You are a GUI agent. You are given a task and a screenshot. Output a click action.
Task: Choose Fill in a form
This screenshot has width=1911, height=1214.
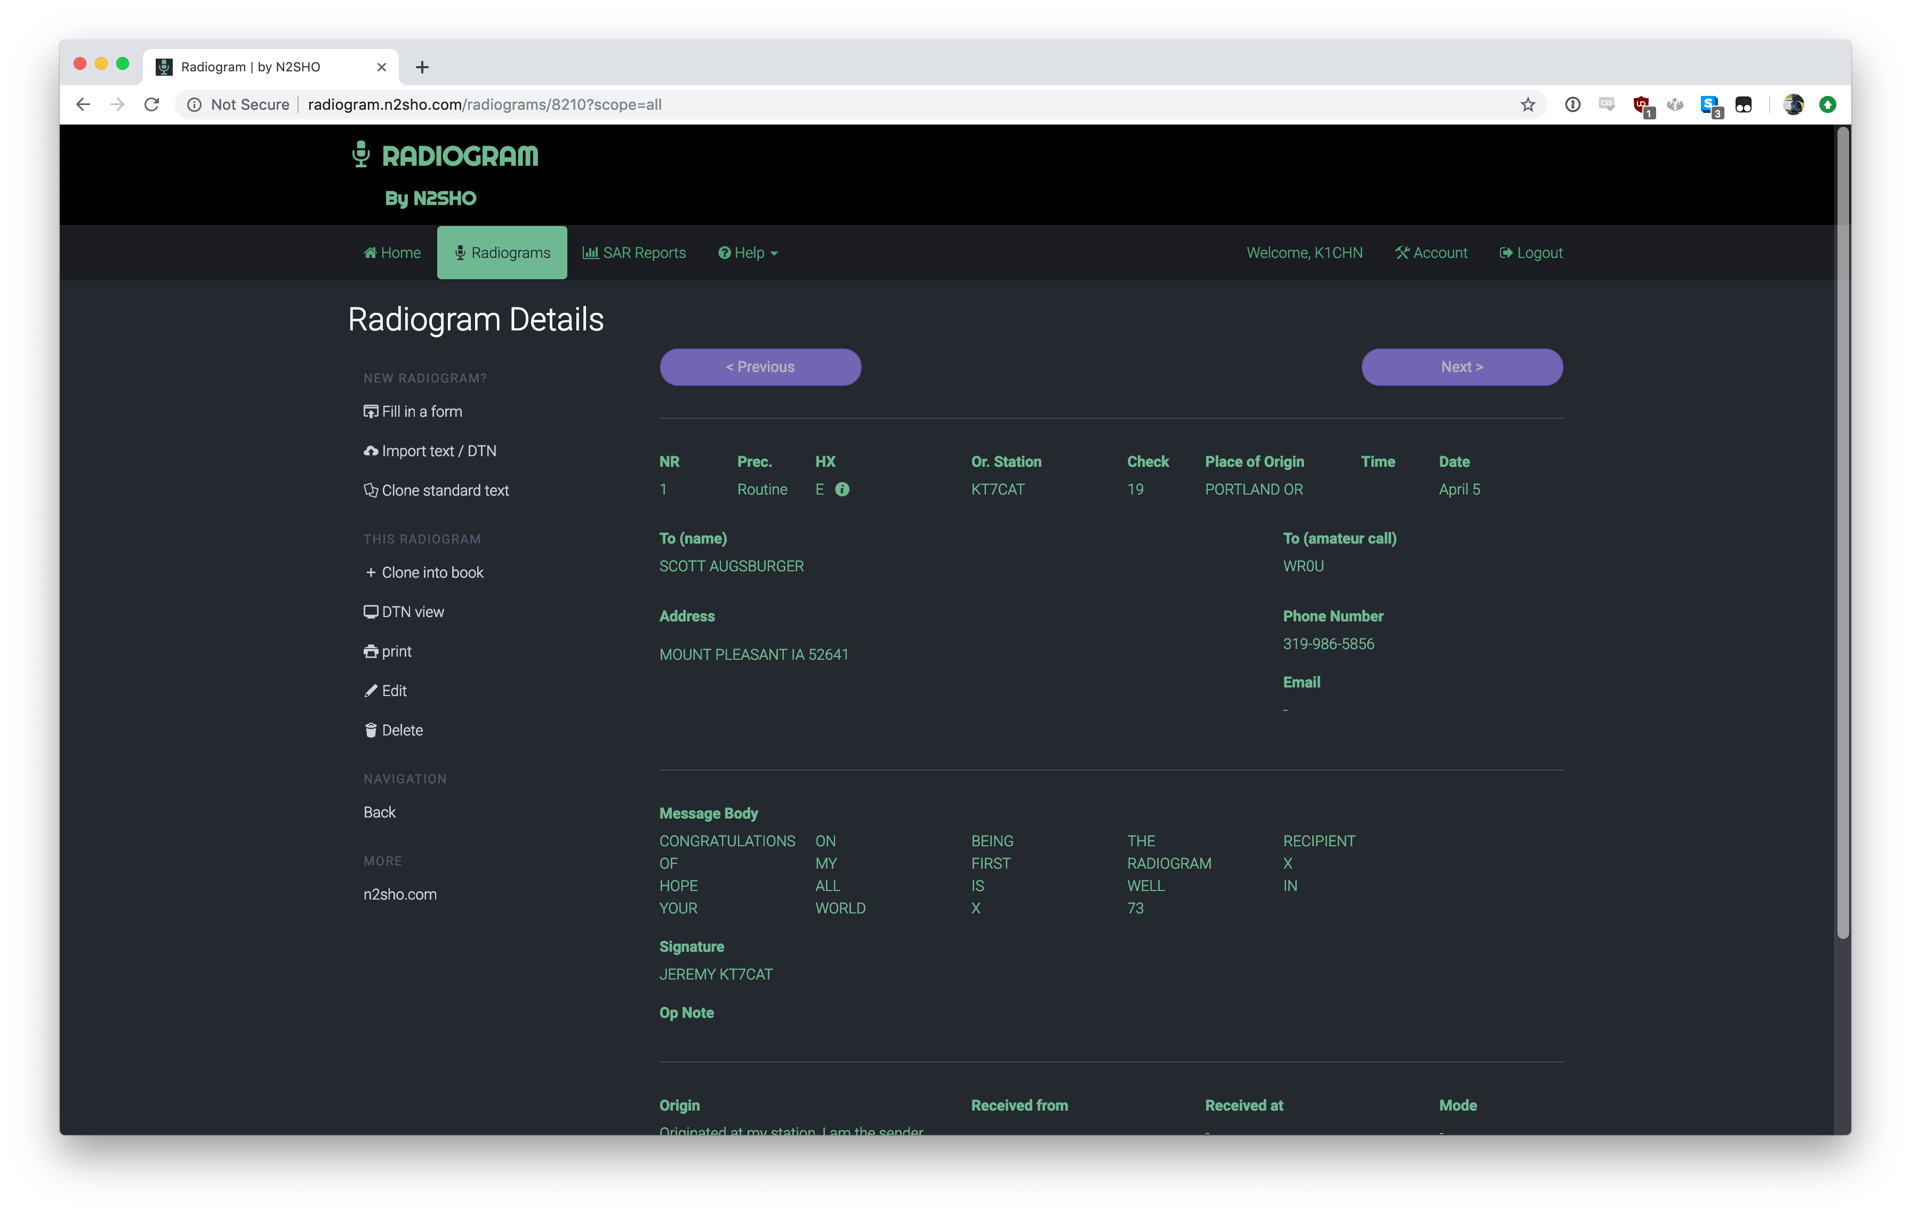click(413, 411)
